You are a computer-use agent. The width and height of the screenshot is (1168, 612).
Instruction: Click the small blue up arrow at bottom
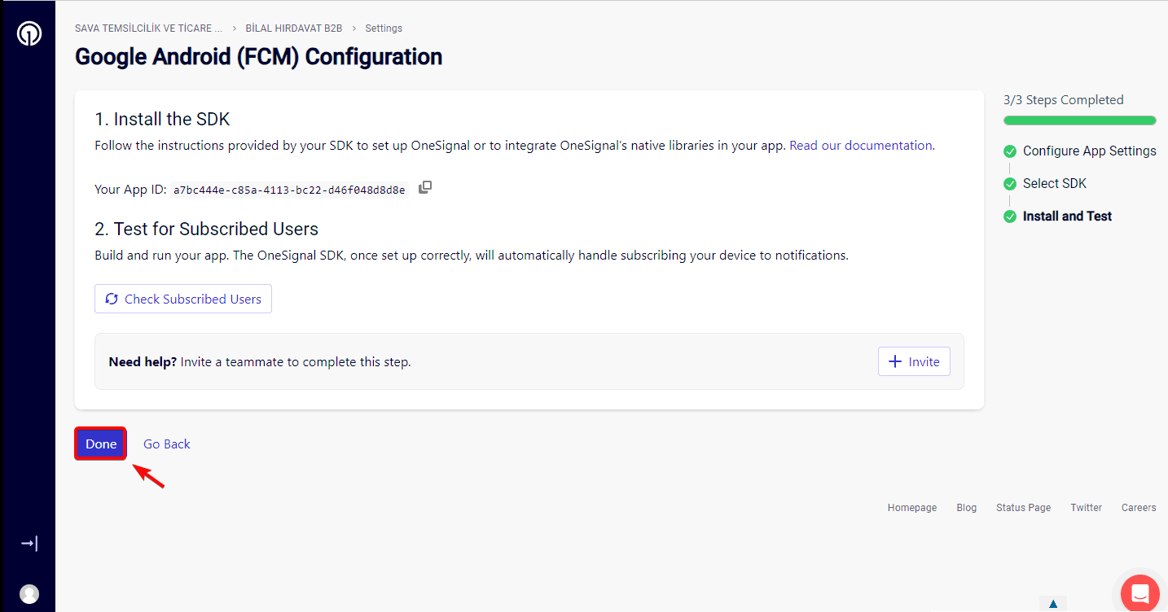point(1053,604)
